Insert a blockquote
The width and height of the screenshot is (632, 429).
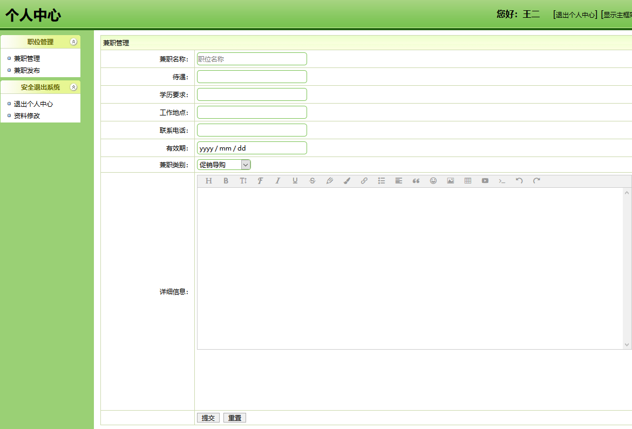click(x=416, y=181)
